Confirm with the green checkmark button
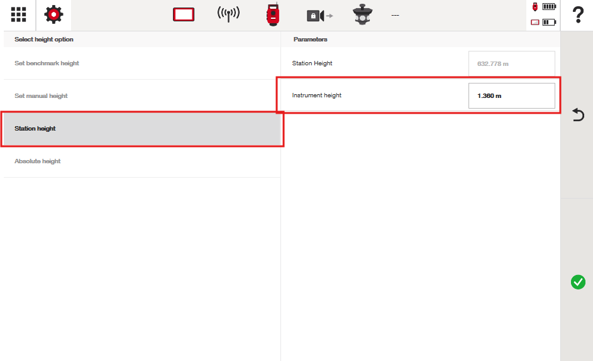 [x=577, y=282]
